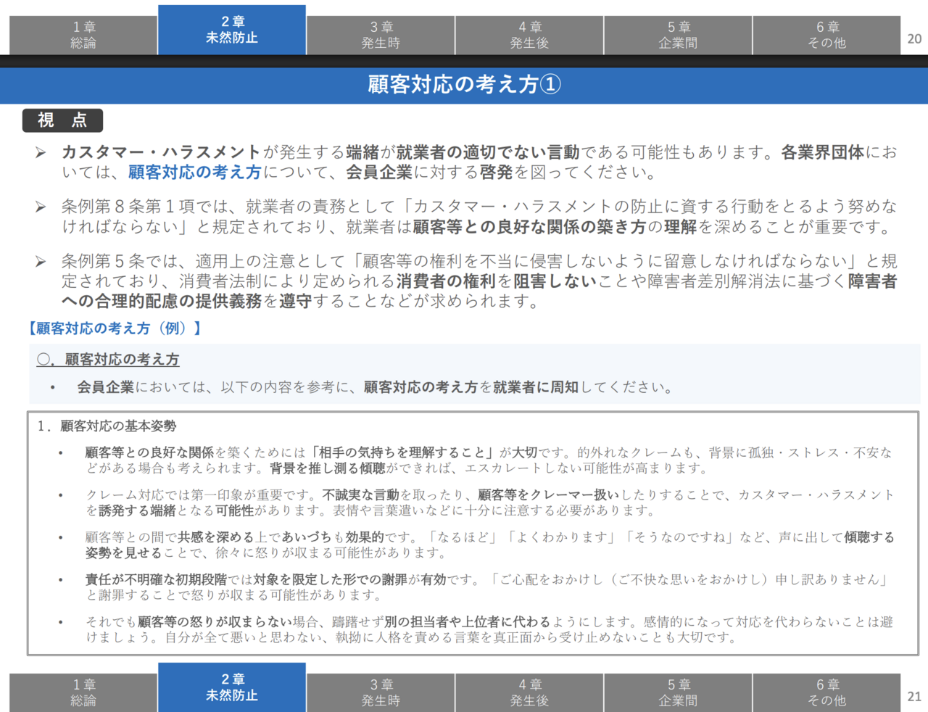Click the page number 20
The height and width of the screenshot is (712, 928).
[x=914, y=39]
